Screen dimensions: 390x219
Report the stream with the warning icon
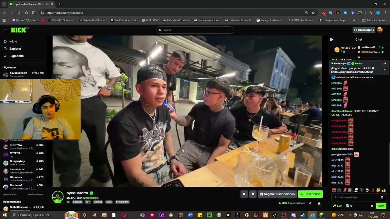click(319, 203)
